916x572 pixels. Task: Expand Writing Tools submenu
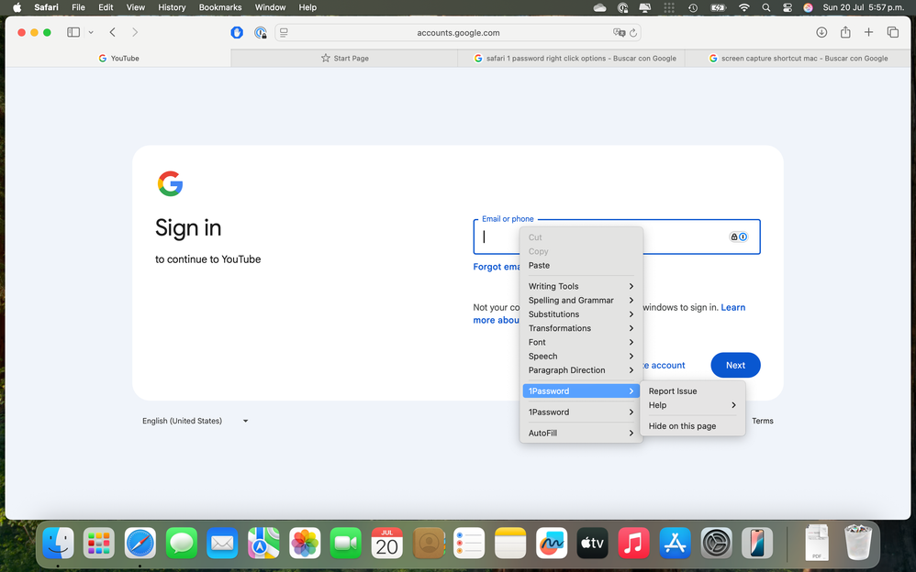point(581,286)
